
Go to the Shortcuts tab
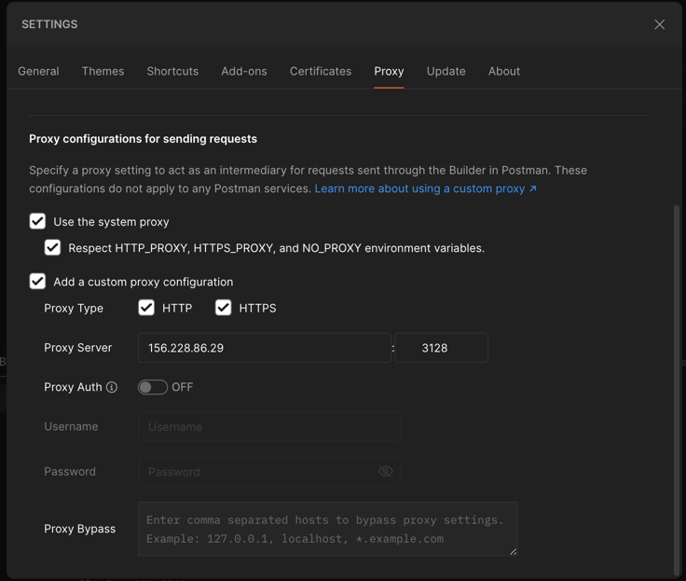pyautogui.click(x=172, y=71)
